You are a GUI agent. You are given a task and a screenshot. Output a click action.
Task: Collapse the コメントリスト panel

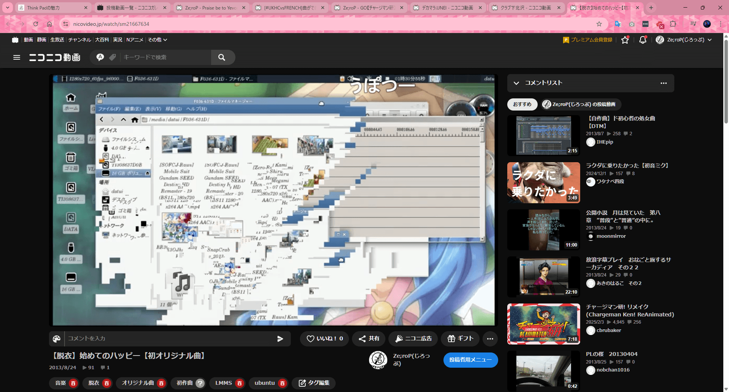coord(516,83)
